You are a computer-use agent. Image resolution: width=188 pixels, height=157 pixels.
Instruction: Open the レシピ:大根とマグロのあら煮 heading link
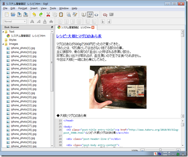click(x=79, y=36)
